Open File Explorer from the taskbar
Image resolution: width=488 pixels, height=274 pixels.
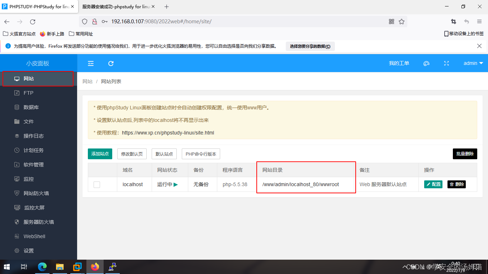[60, 267]
